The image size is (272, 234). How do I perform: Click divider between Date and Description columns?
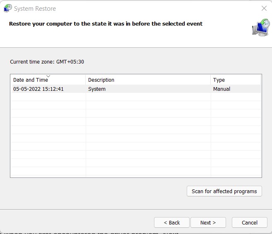tap(86, 80)
